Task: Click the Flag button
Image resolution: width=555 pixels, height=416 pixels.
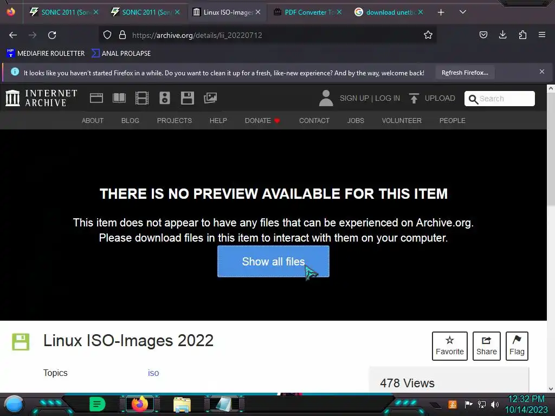Action: pyautogui.click(x=517, y=346)
